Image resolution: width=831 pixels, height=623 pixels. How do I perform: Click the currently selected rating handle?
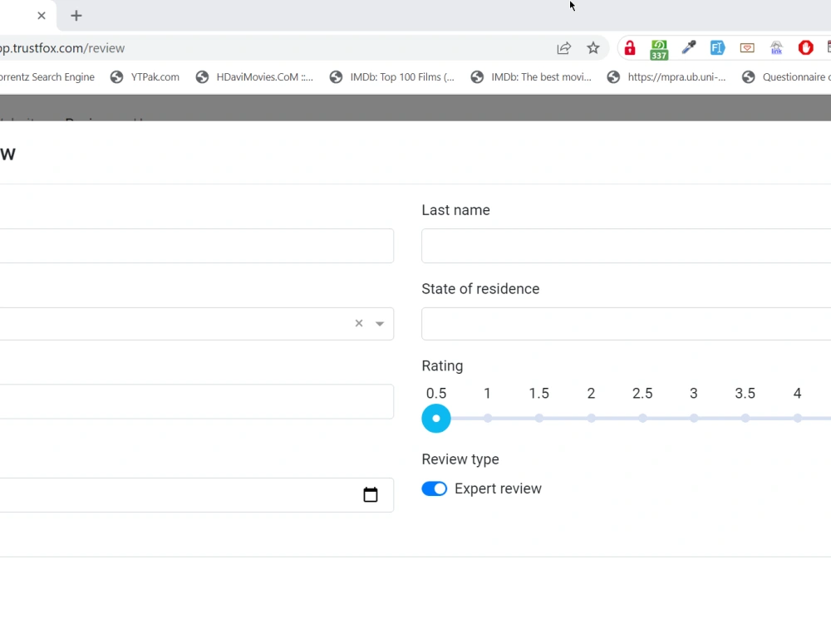435,418
